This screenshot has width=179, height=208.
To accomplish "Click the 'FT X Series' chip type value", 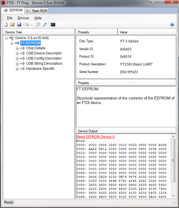I will pos(129,41).
